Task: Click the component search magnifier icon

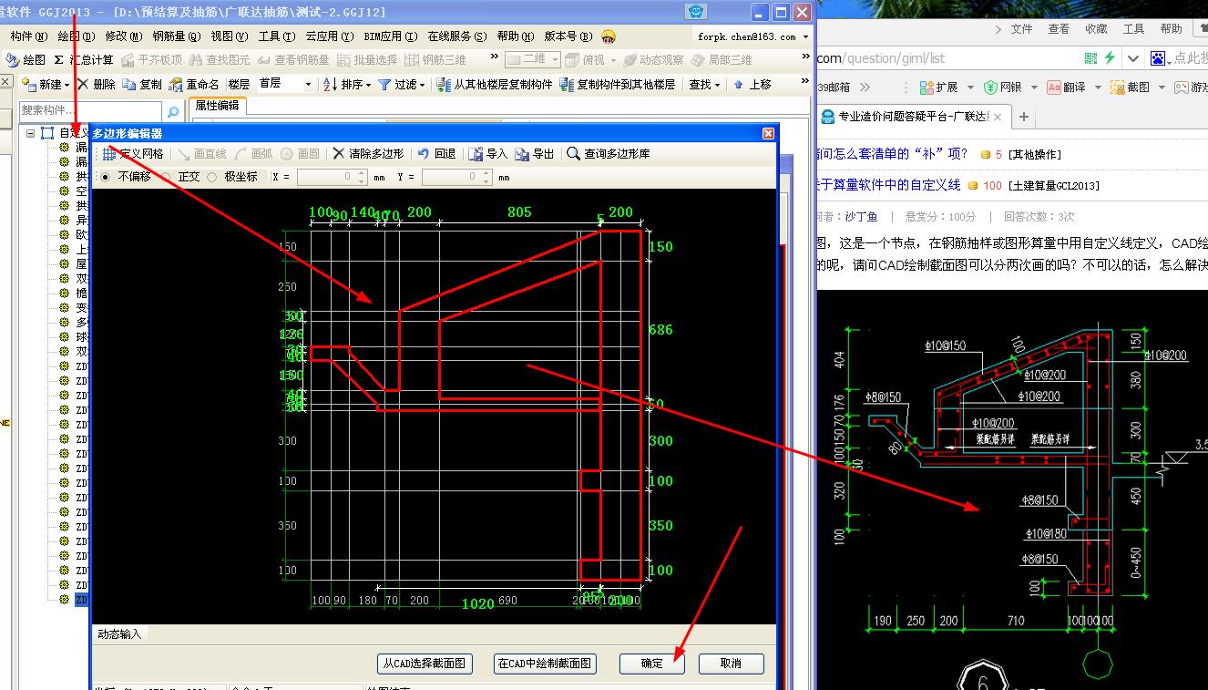Action: [x=173, y=111]
